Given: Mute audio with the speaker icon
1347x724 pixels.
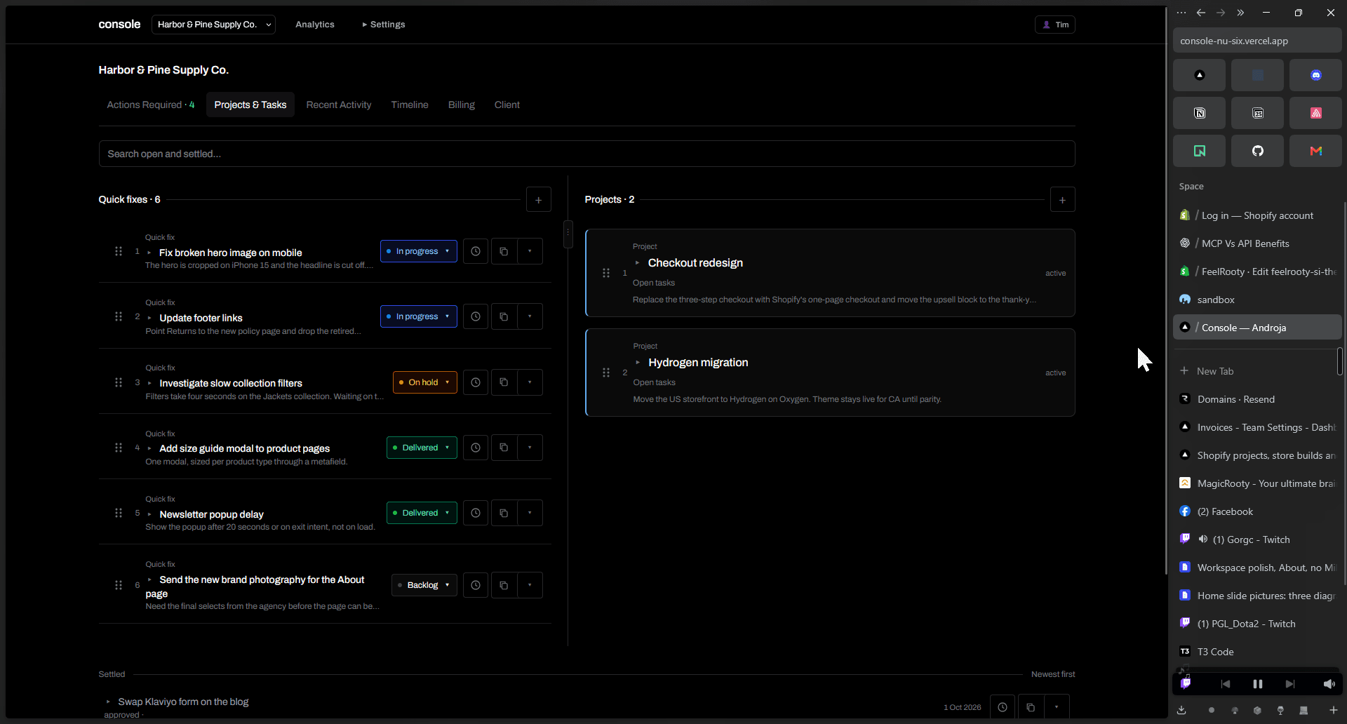Looking at the screenshot, I should click(1329, 684).
